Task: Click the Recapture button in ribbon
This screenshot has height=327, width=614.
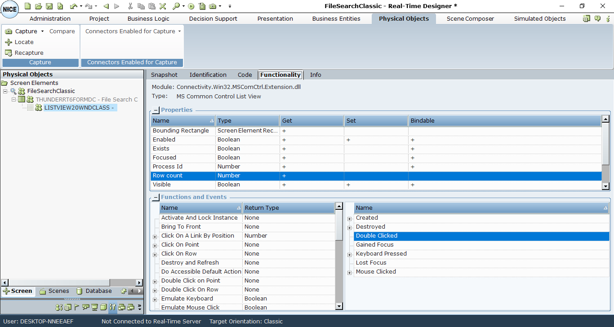Action: (24, 53)
